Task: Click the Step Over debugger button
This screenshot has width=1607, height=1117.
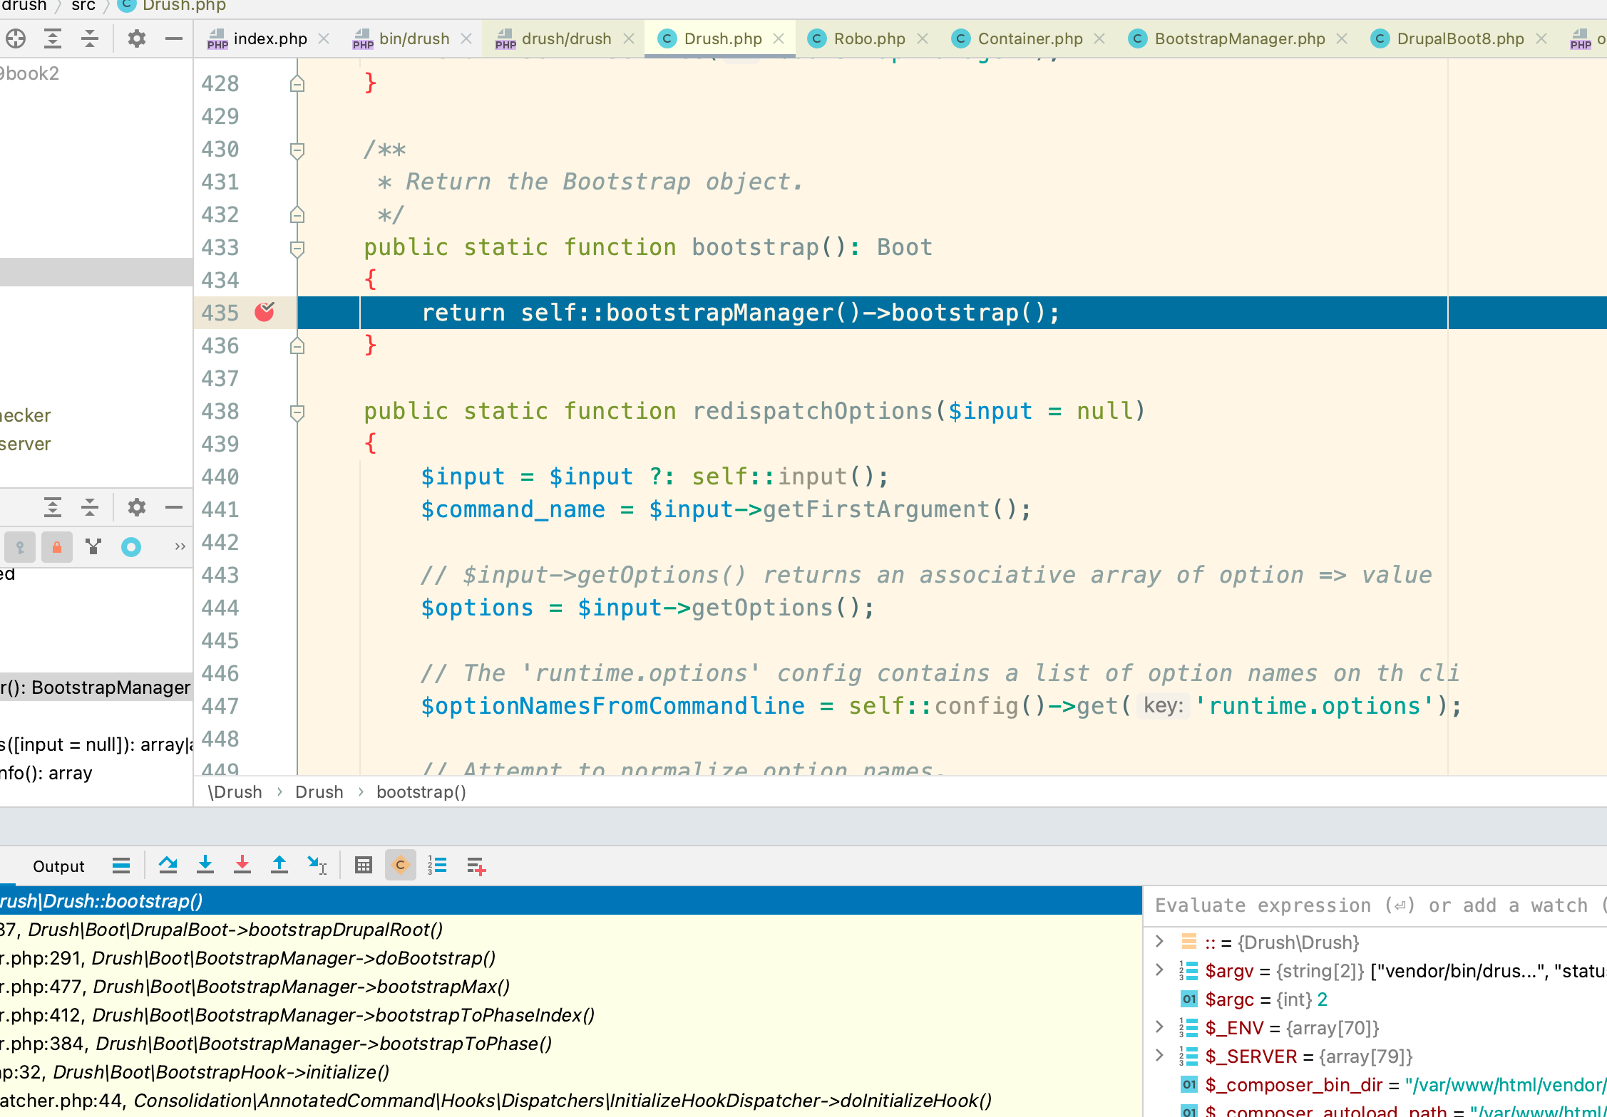Action: [168, 866]
